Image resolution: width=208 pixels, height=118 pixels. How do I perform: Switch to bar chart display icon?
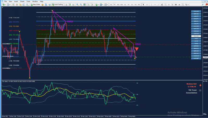pos(66,4)
